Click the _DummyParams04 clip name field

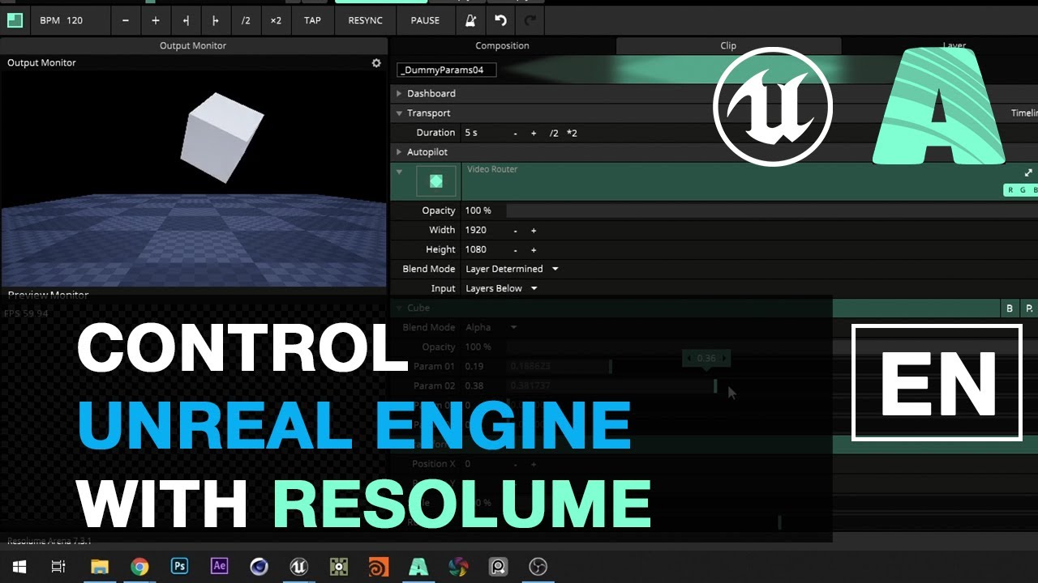coord(447,70)
